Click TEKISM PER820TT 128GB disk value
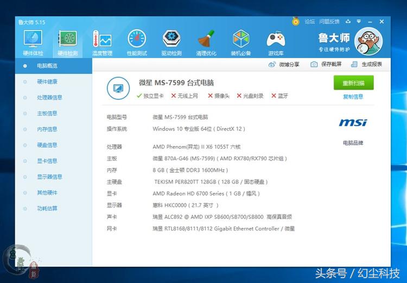The image size is (407, 283). pyautogui.click(x=211, y=182)
